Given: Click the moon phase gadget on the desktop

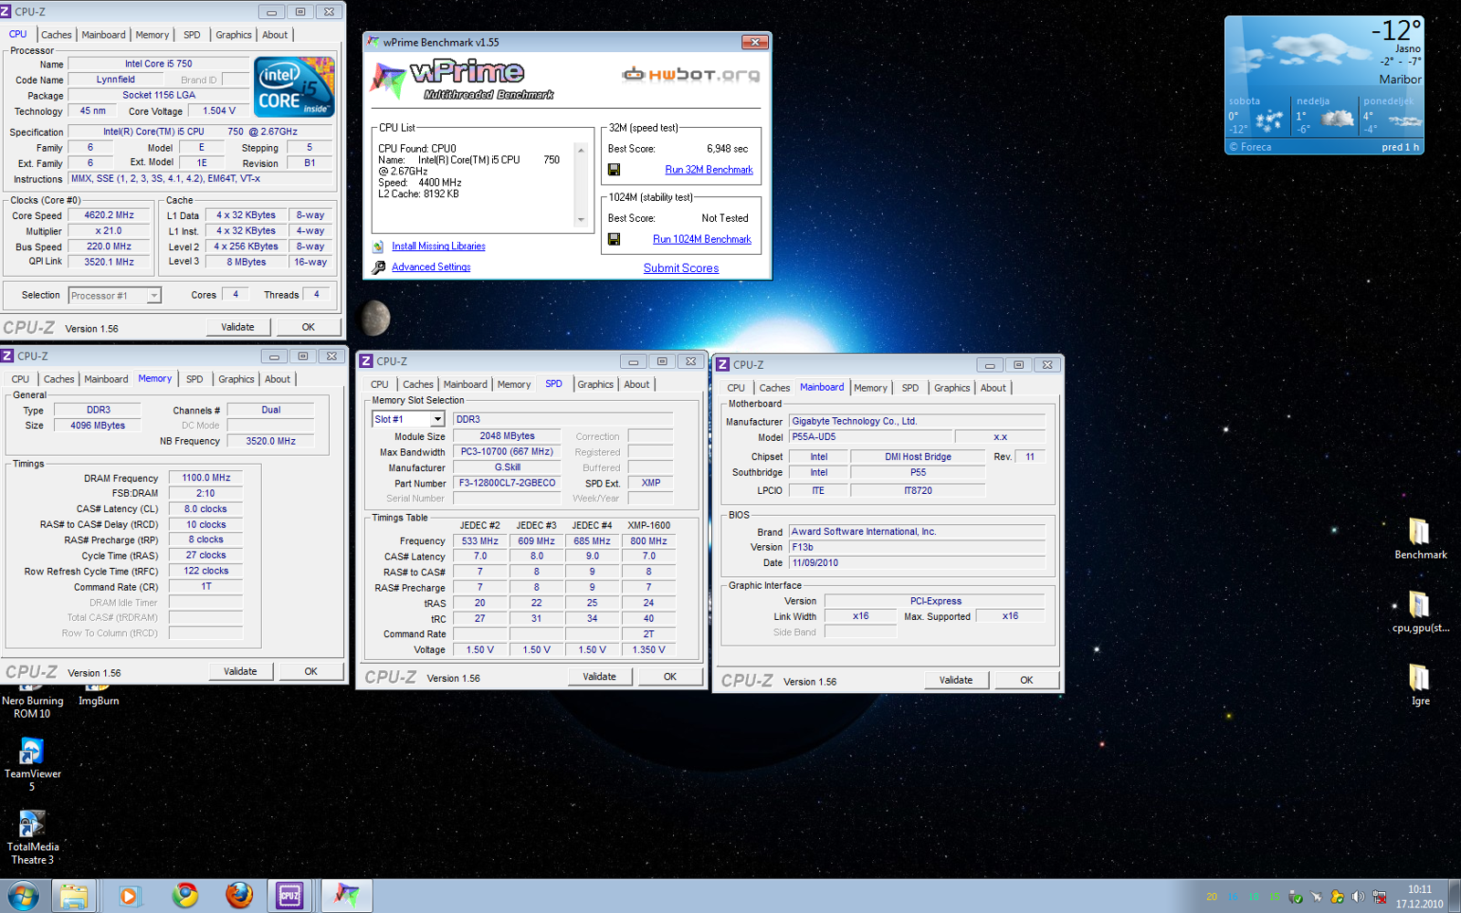Looking at the screenshot, I should click(375, 318).
